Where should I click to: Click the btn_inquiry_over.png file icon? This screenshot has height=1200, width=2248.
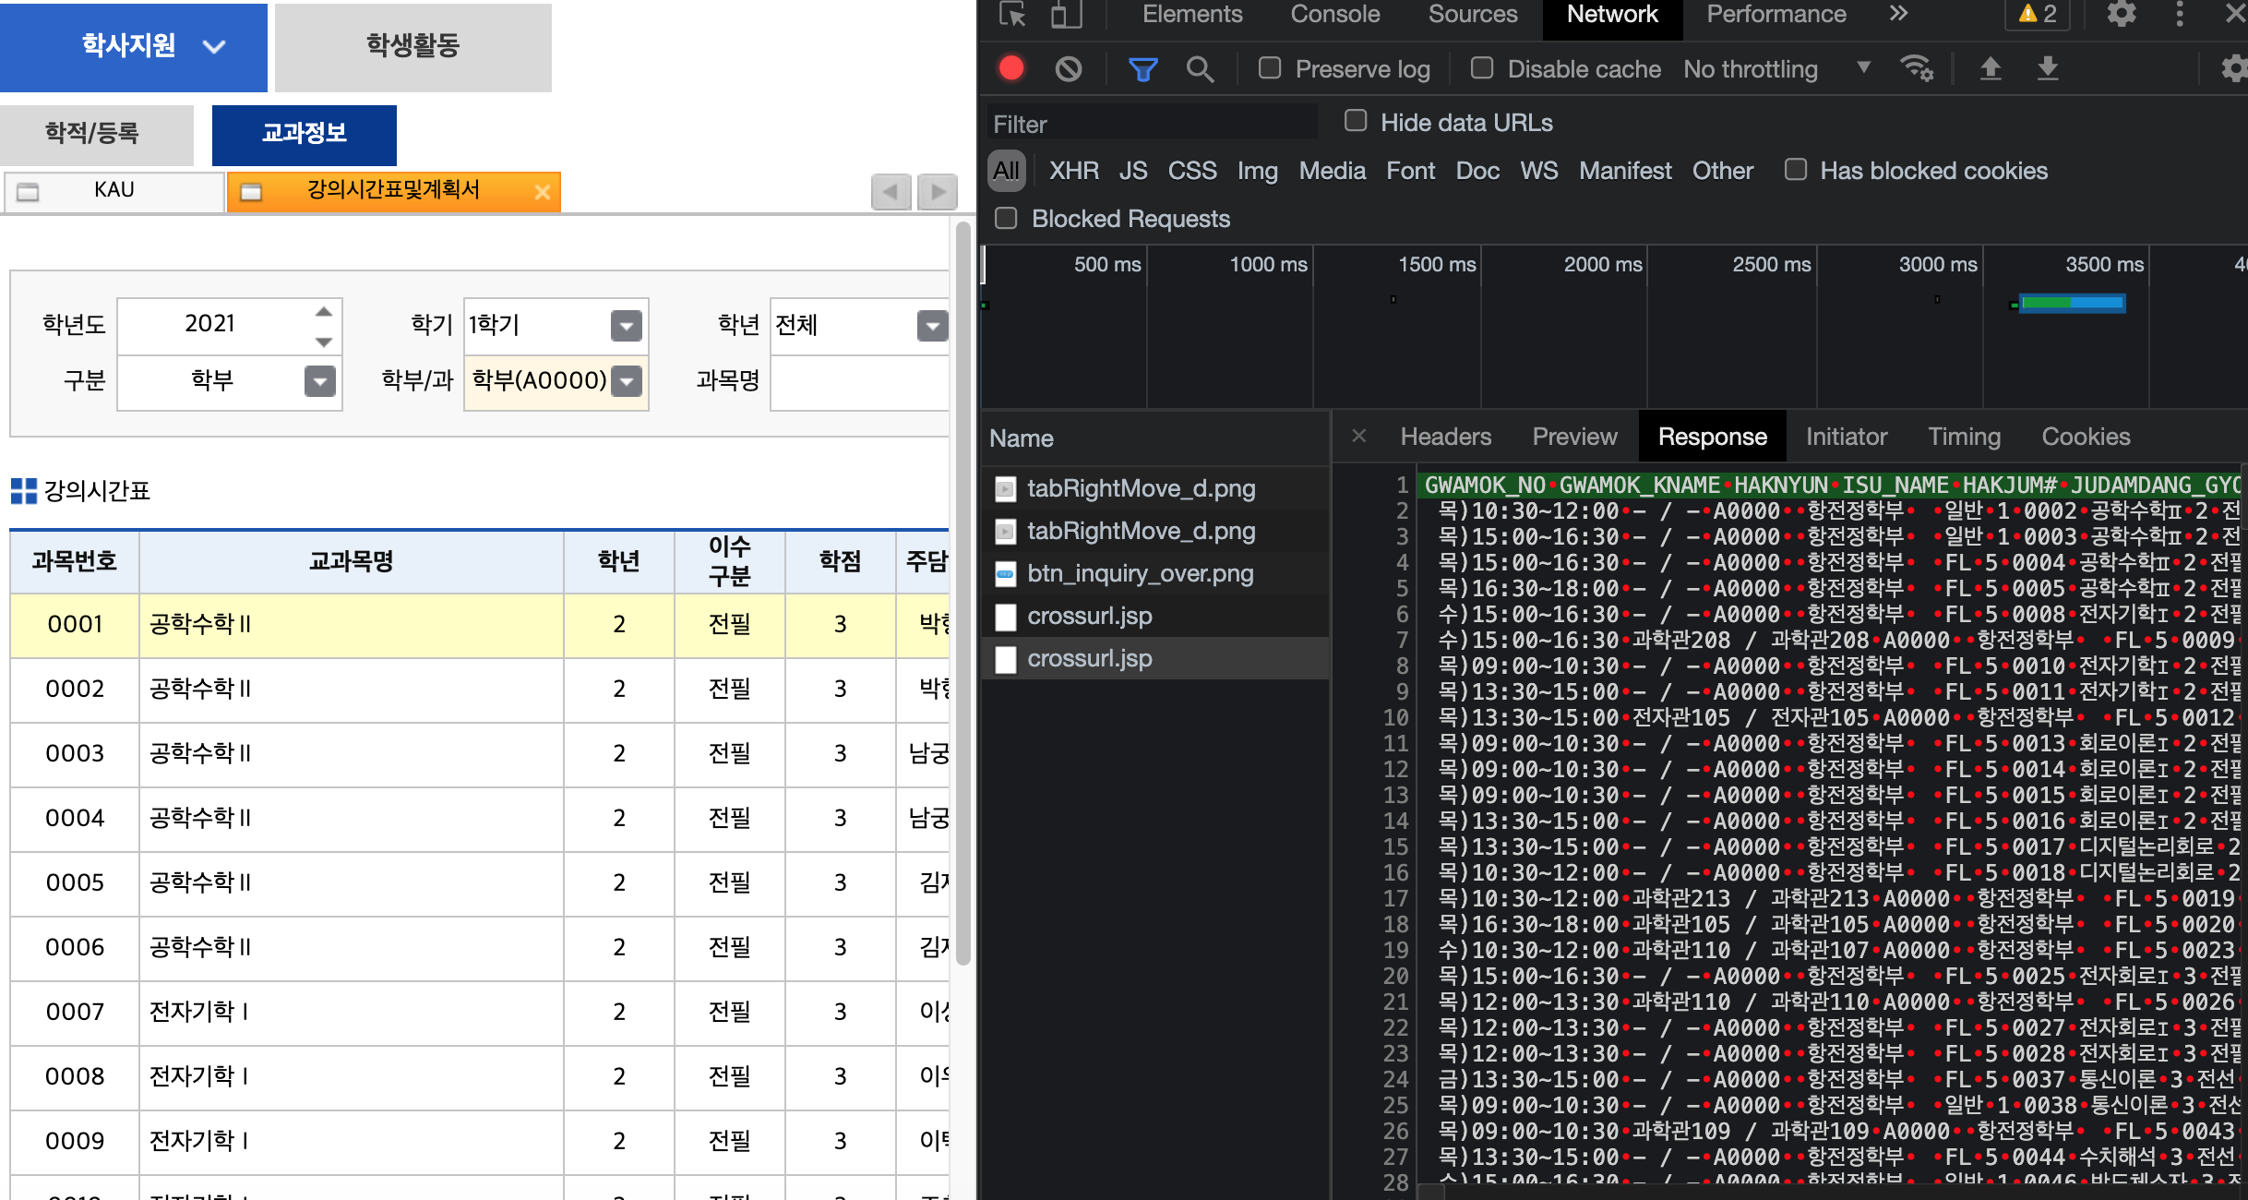tap(1006, 574)
